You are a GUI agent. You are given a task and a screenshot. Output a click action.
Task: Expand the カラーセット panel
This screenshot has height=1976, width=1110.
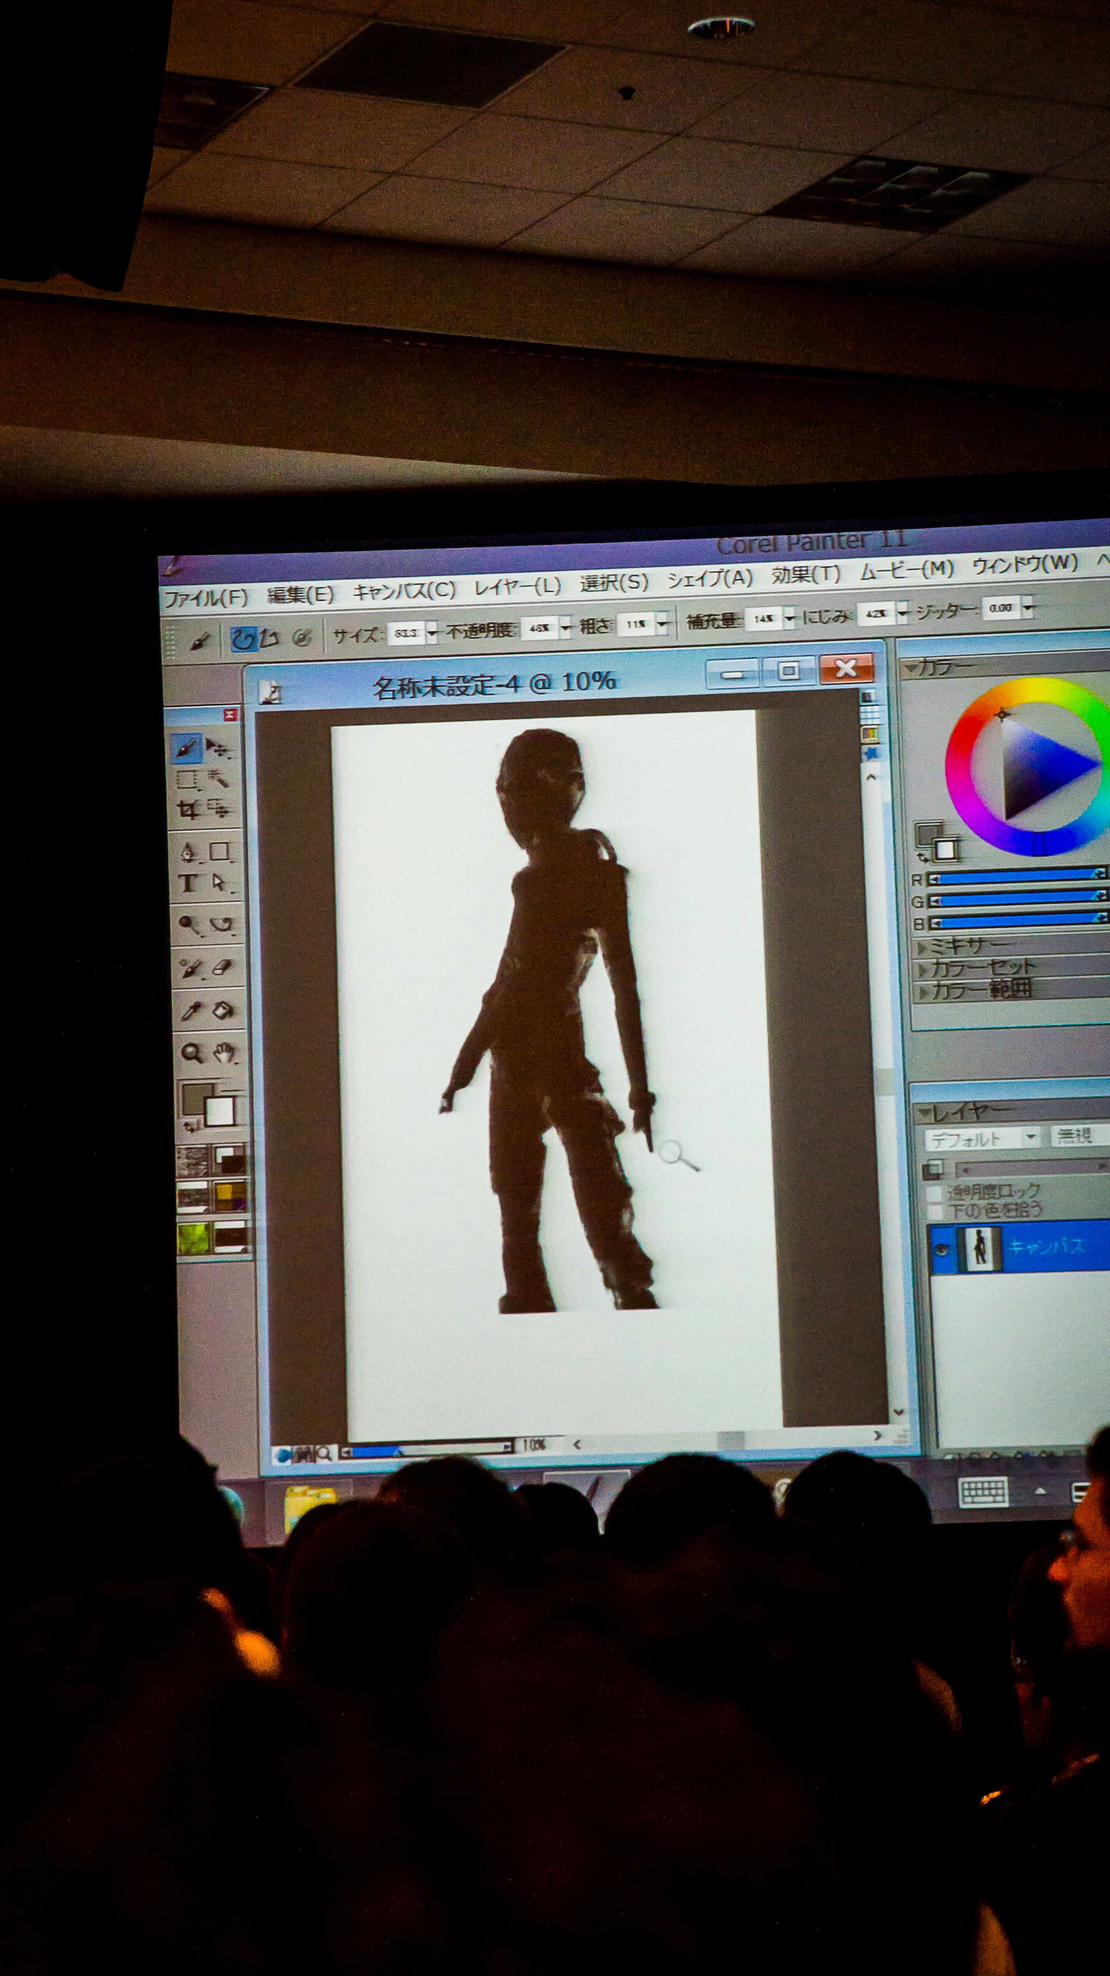tap(922, 969)
